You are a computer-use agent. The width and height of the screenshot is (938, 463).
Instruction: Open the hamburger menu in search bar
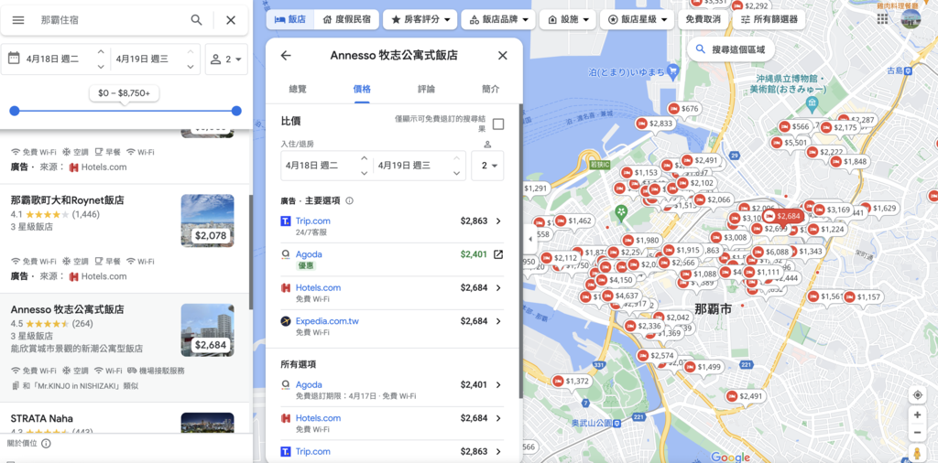18,20
